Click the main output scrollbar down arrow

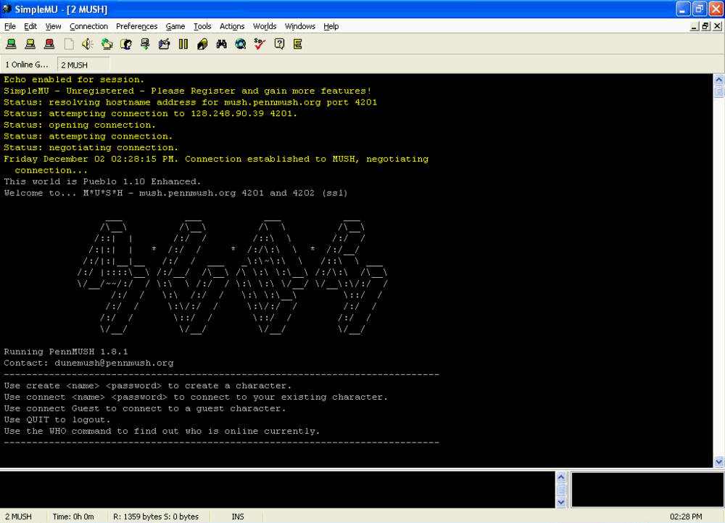[x=719, y=461]
